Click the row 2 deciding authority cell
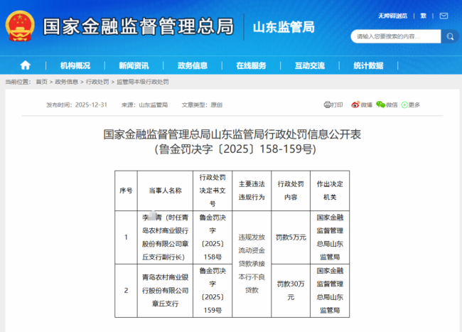The image size is (462, 332). [x=330, y=291]
